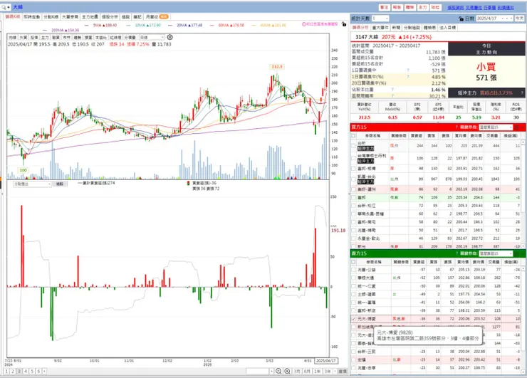Open the help icon beside 區間周轉率
This screenshot has height=378, width=527.
(392, 96)
